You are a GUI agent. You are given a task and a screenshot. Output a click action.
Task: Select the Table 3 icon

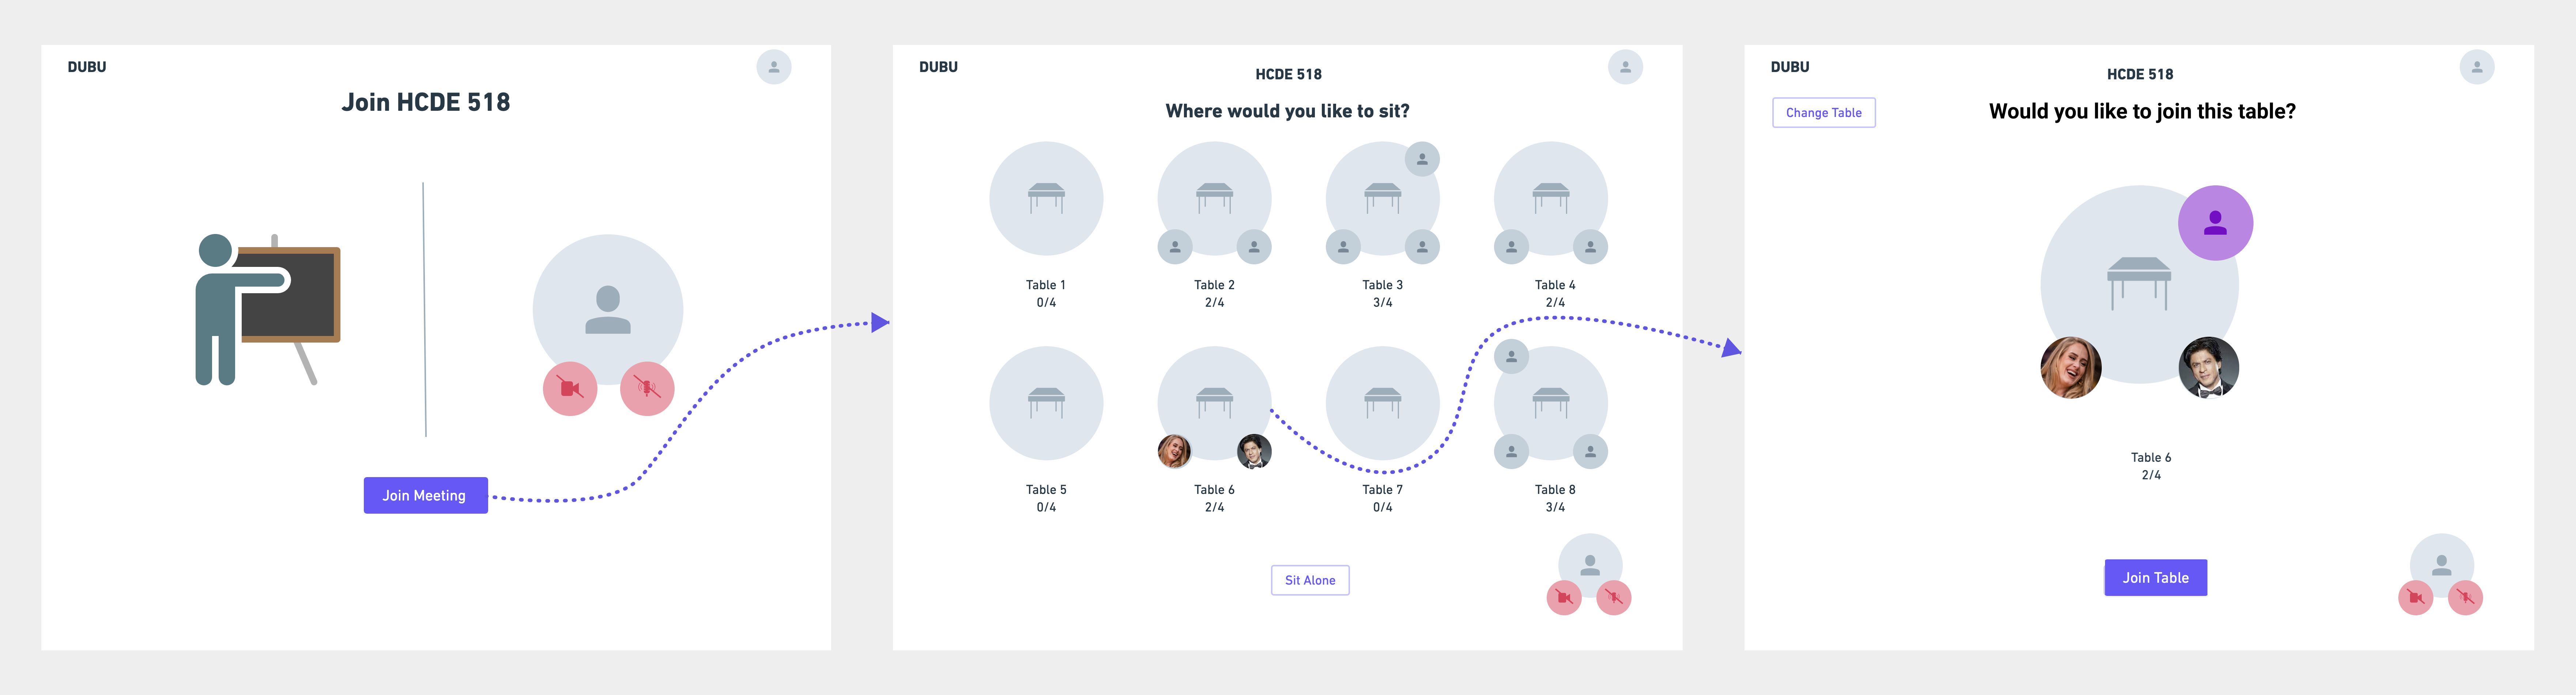pos(1382,198)
